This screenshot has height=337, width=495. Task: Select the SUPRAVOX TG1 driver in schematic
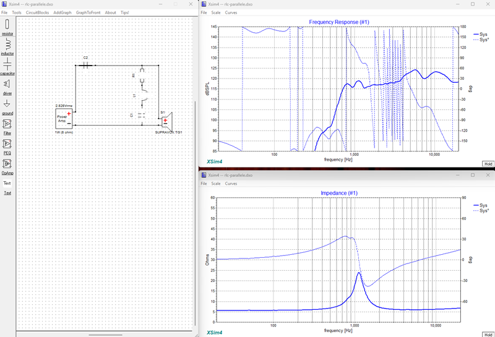pyautogui.click(x=167, y=121)
